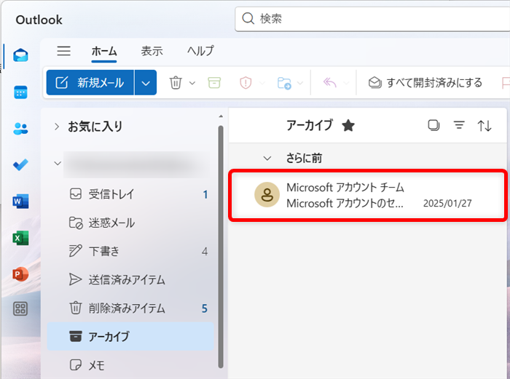Click the 新規メール button
The image size is (510, 379).
[x=90, y=83]
